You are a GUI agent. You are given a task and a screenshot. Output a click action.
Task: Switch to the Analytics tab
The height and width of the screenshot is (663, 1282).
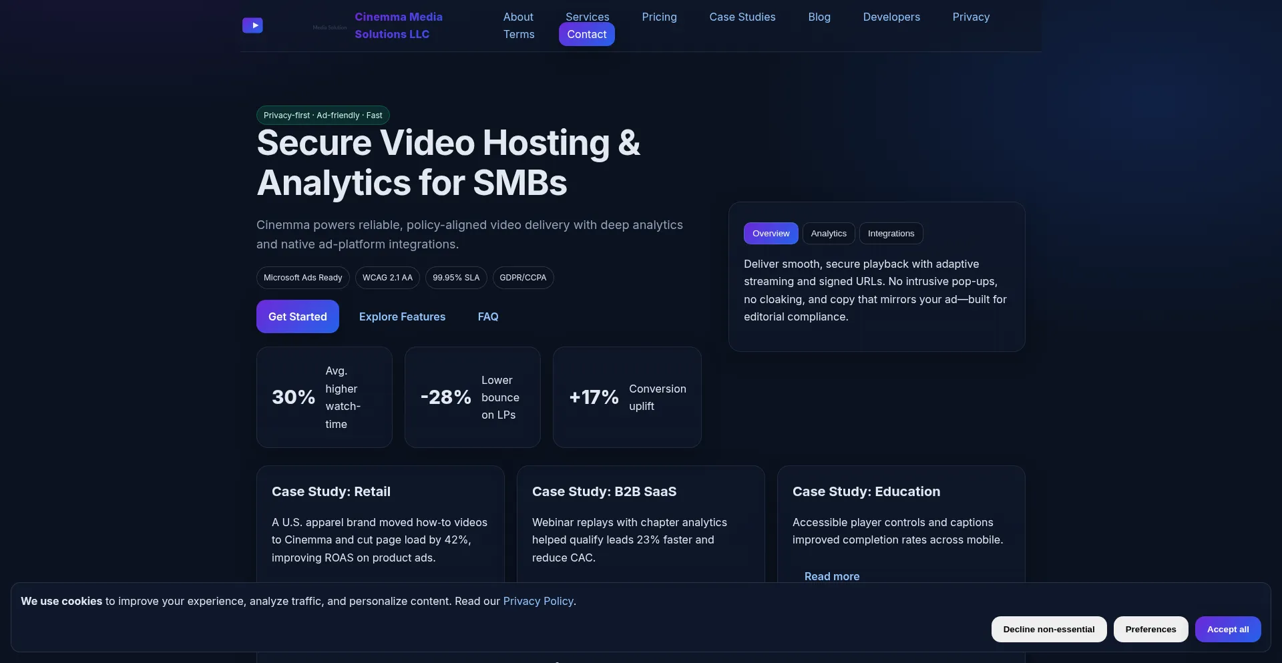pos(828,233)
